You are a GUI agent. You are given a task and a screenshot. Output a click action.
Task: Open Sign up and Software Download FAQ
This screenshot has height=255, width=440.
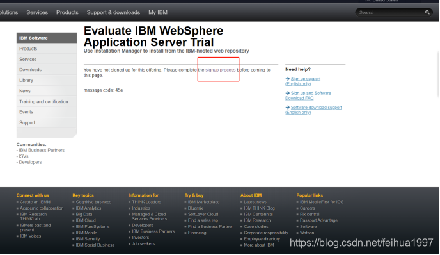pyautogui.click(x=308, y=95)
